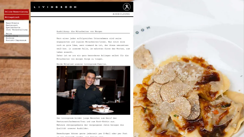Click the paragraph starting 'Der Livingroom bildet'

(90, 123)
